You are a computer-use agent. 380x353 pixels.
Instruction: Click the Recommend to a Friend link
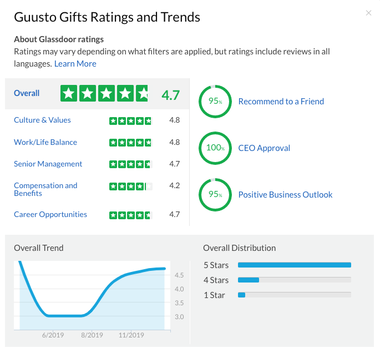tap(281, 102)
